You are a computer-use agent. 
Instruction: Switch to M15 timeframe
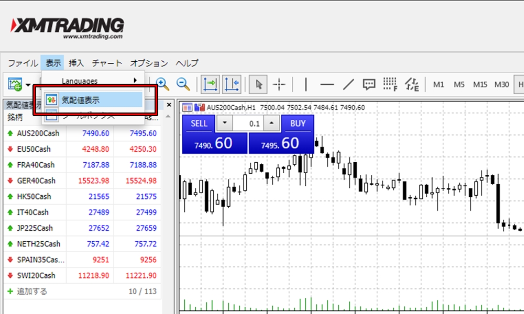(x=480, y=84)
